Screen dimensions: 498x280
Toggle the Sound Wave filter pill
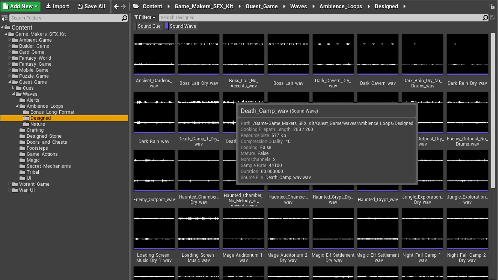click(183, 26)
